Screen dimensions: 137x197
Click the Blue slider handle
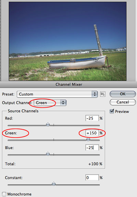[48, 154]
